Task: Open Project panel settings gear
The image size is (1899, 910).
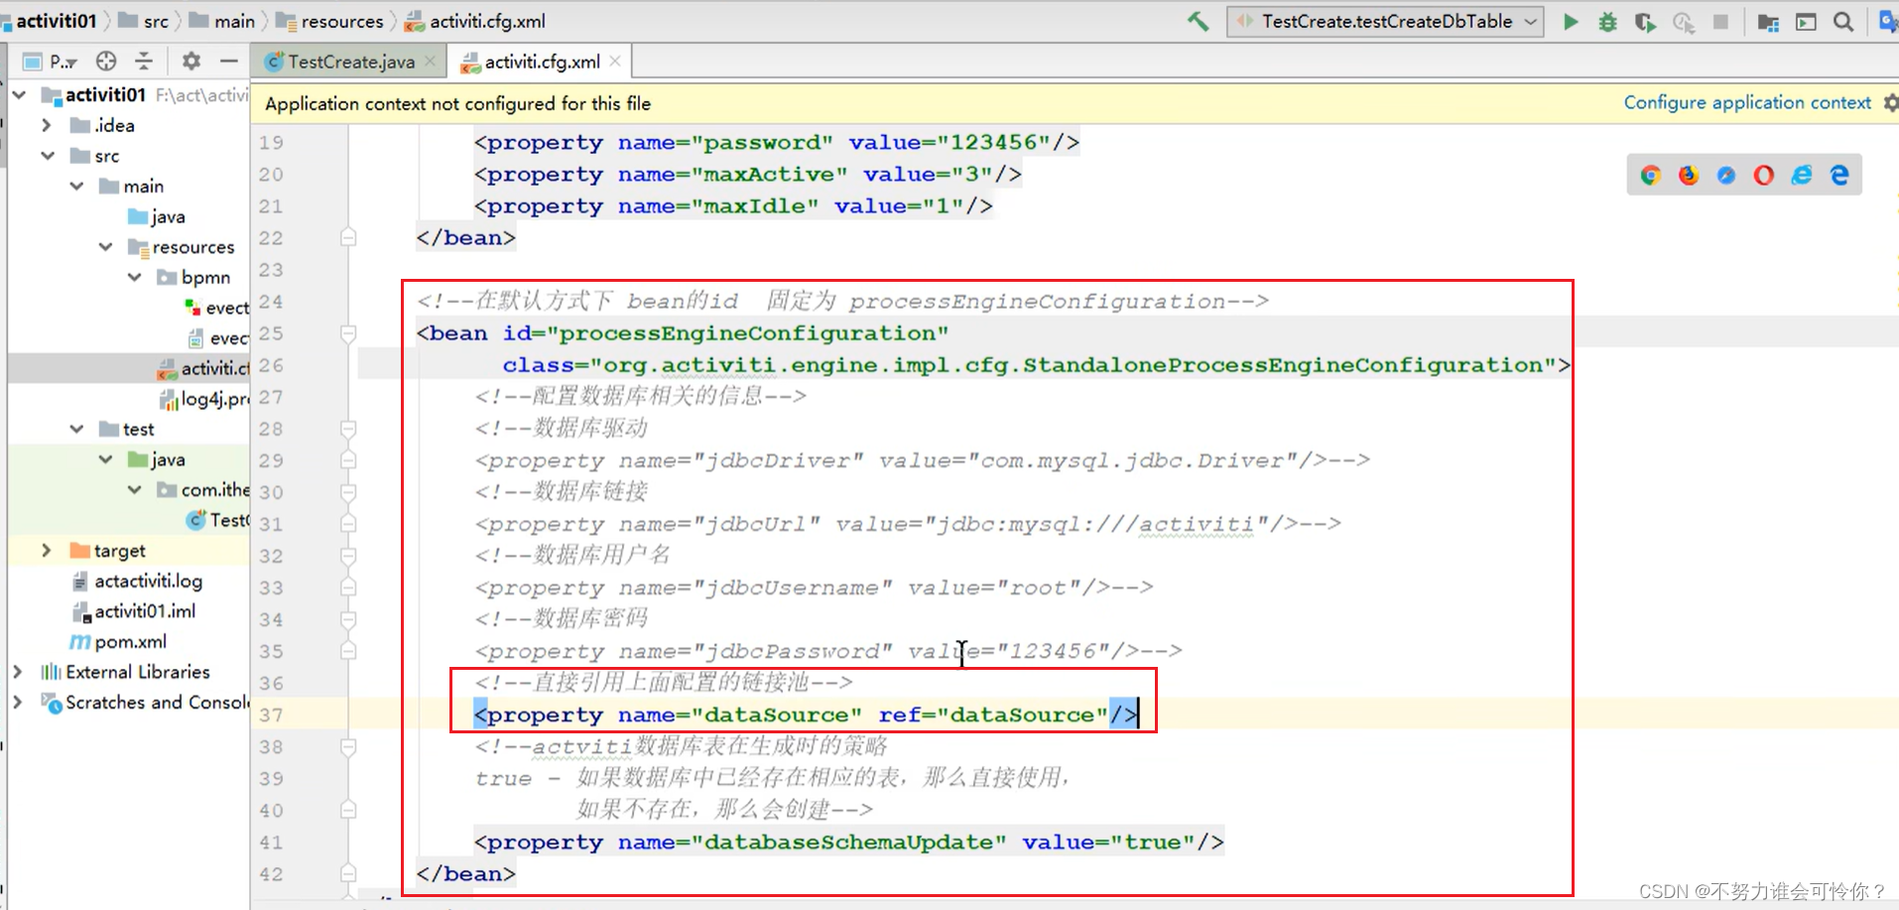Action: [x=190, y=61]
